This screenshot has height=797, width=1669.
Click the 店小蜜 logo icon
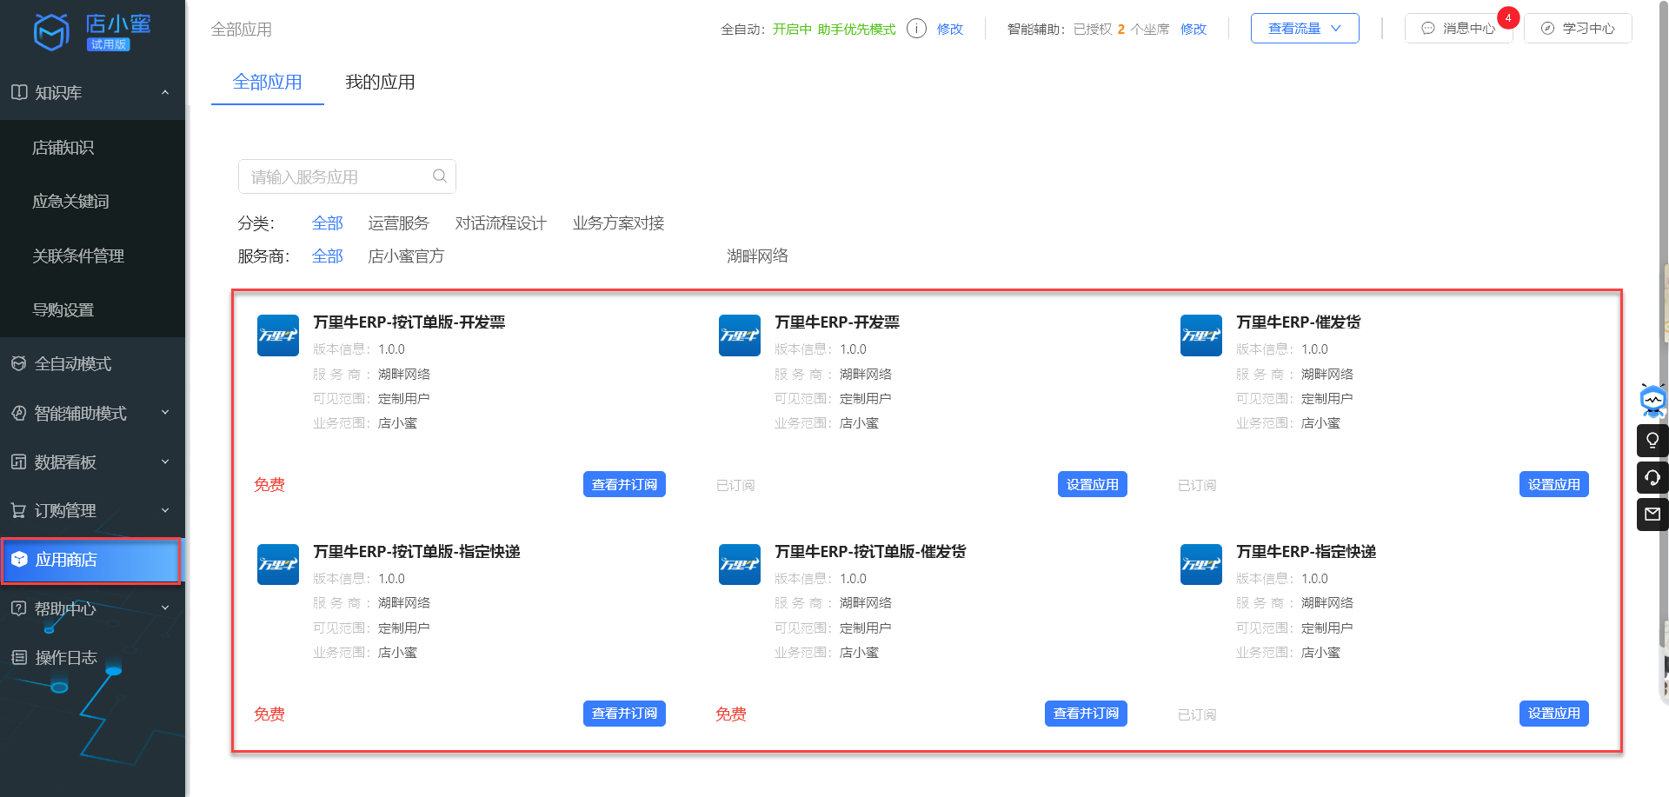click(51, 32)
